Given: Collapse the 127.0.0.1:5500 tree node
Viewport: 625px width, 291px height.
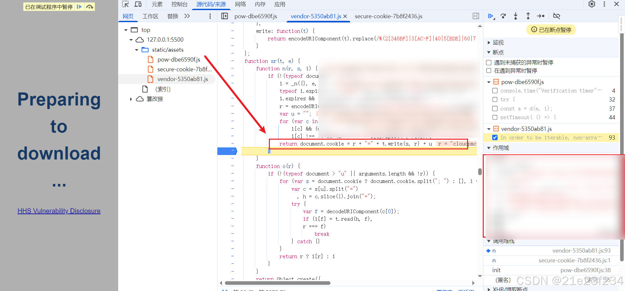Looking at the screenshot, I should coord(131,40).
